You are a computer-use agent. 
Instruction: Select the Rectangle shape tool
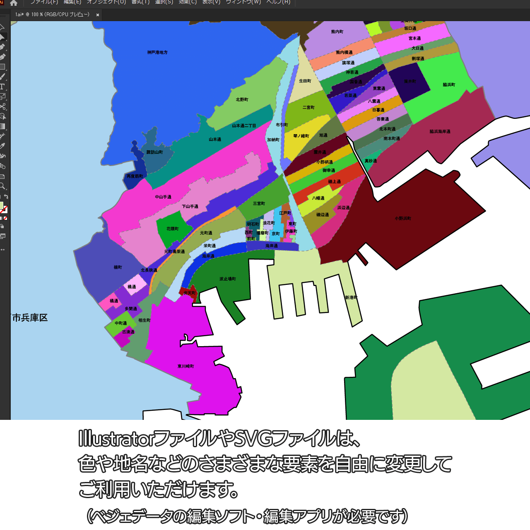coord(2,67)
